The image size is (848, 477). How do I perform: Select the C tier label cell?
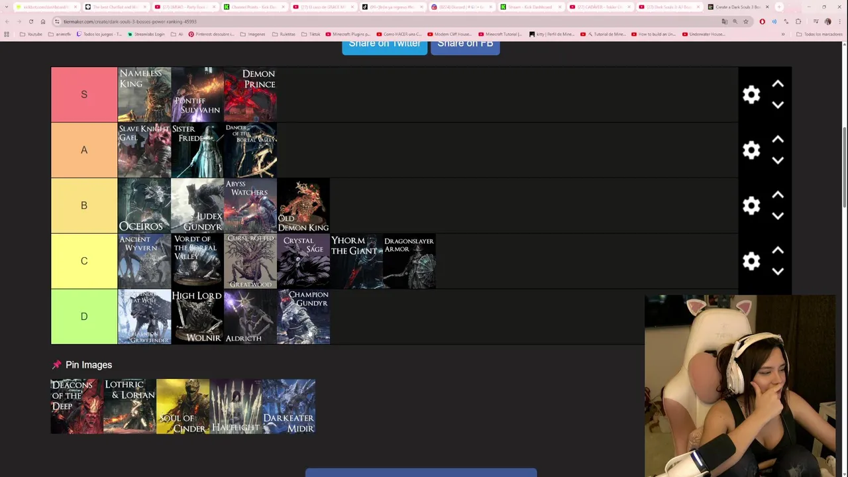tap(84, 261)
